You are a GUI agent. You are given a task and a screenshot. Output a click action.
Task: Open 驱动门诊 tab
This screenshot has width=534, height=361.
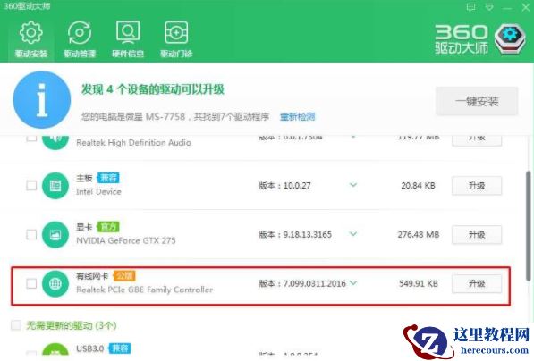[176, 39]
